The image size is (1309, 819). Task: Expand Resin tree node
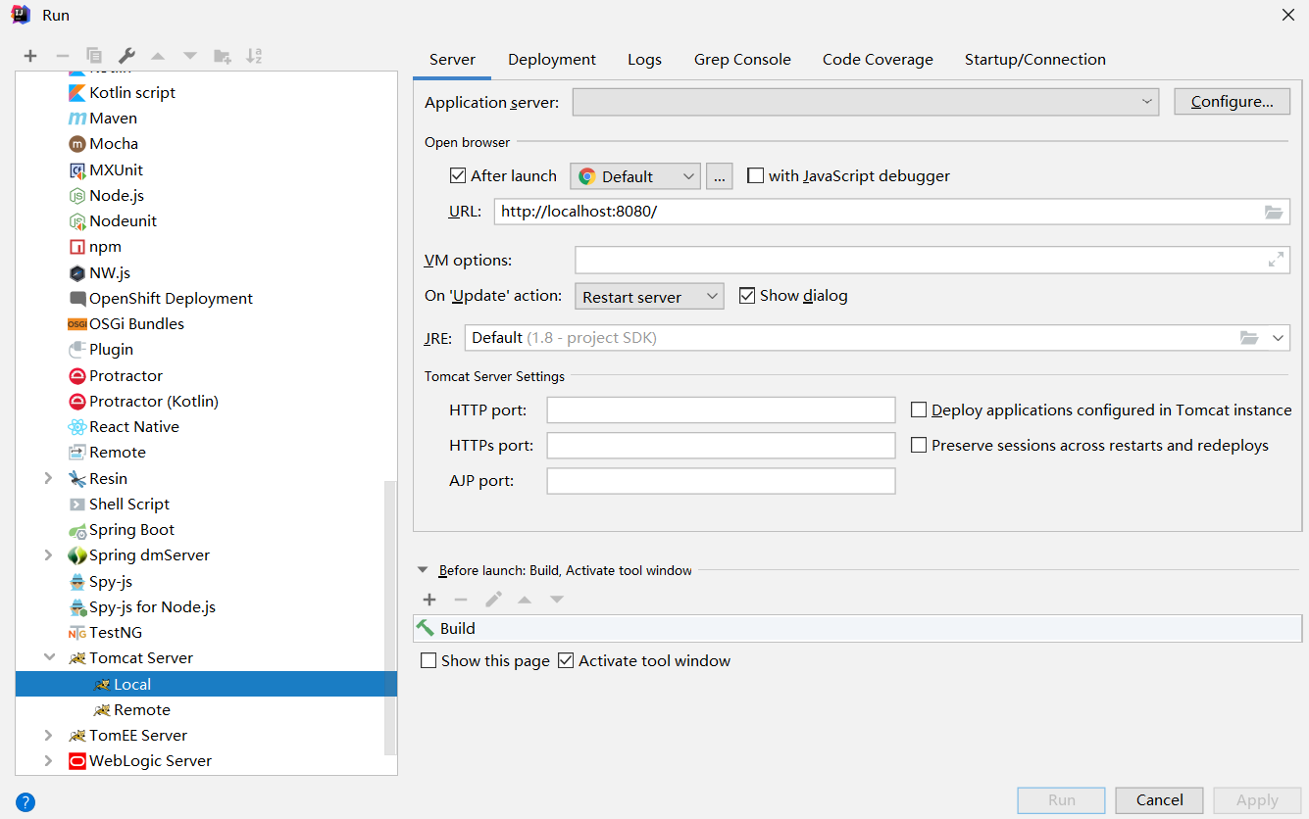pos(48,478)
